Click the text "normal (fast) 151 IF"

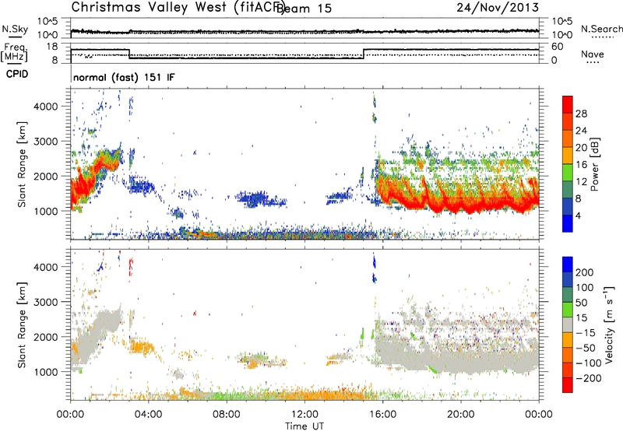click(x=124, y=77)
